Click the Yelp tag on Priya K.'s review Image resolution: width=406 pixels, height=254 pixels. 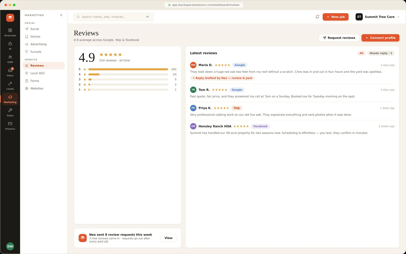236,108
